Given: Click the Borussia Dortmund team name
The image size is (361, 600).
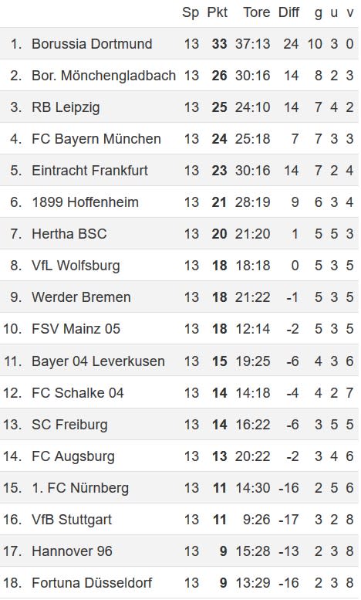Looking at the screenshot, I should point(92,43).
